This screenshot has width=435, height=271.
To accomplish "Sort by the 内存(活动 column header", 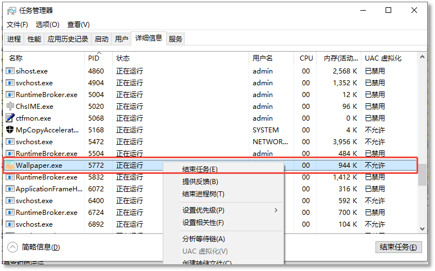I will 341,58.
